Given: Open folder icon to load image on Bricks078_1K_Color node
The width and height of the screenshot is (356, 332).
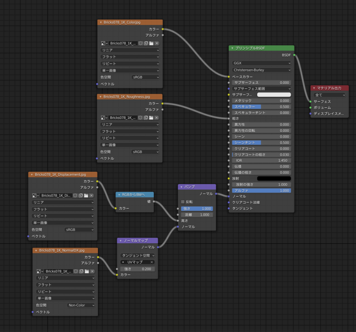Looking at the screenshot, I should click(152, 43).
